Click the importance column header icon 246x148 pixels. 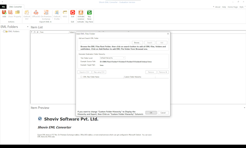tap(32, 32)
